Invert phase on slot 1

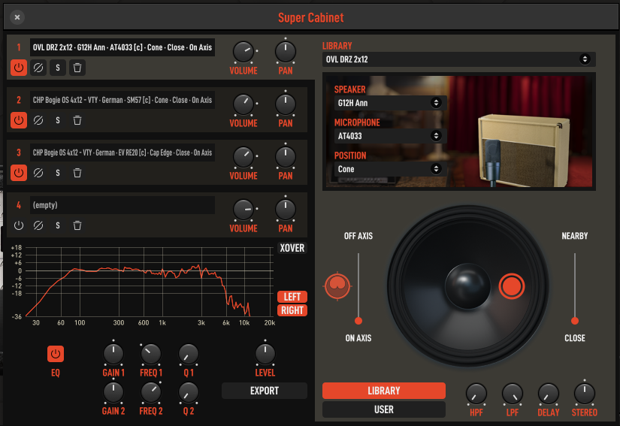click(38, 68)
